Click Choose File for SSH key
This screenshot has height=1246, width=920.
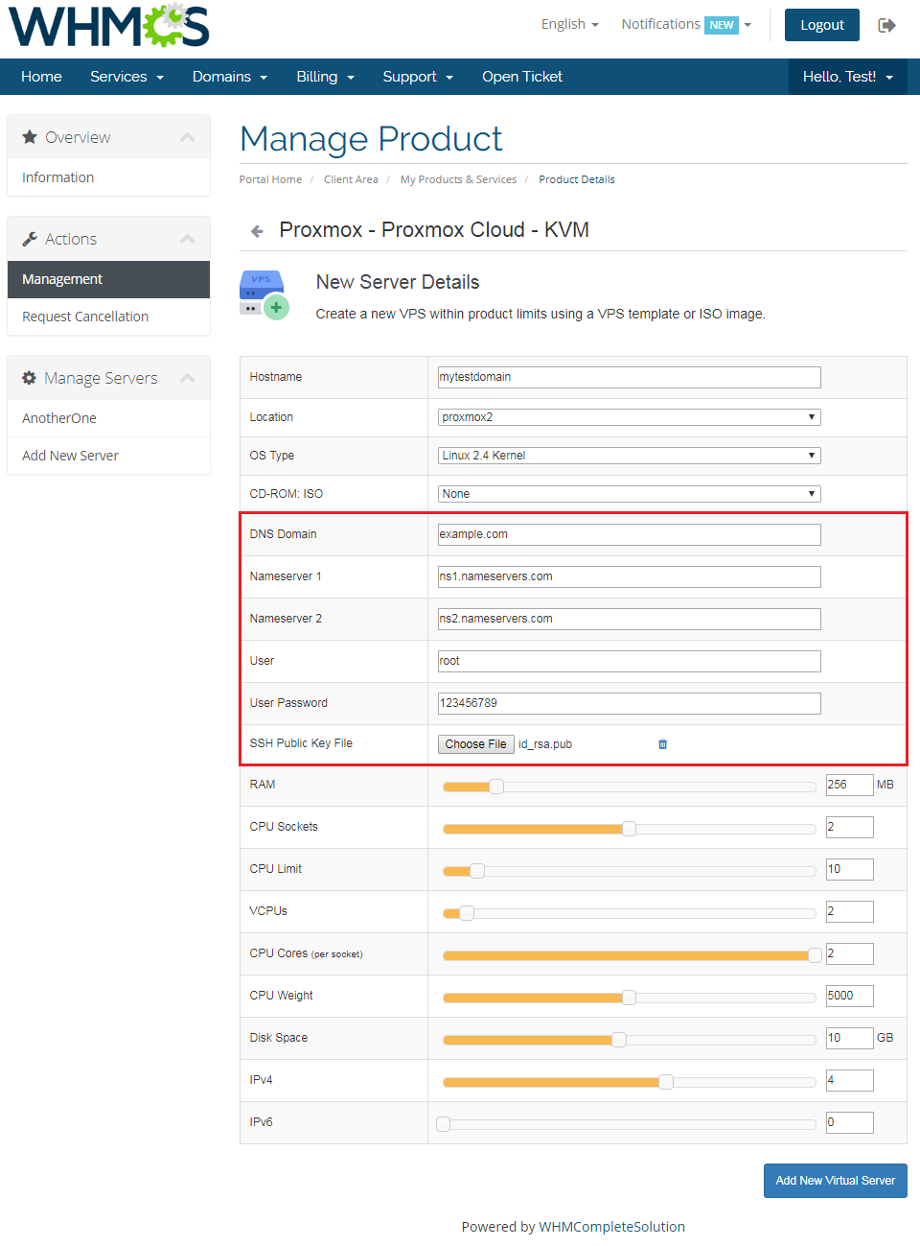click(x=475, y=744)
